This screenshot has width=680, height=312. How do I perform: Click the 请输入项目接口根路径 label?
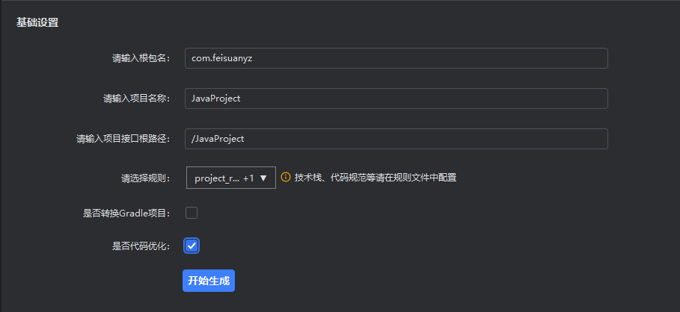pos(123,139)
